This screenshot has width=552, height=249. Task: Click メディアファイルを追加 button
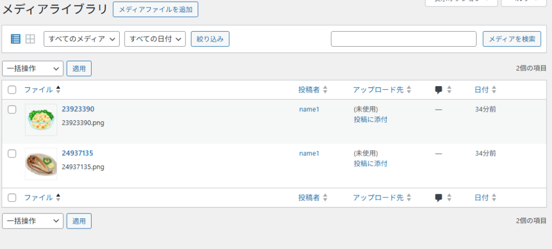pyautogui.click(x=155, y=10)
